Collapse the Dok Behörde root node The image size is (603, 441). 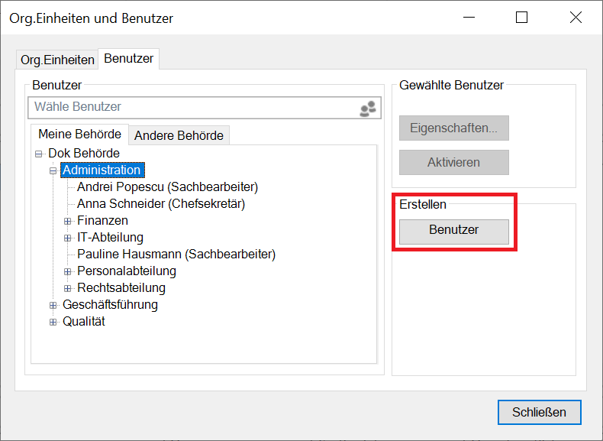(x=39, y=154)
